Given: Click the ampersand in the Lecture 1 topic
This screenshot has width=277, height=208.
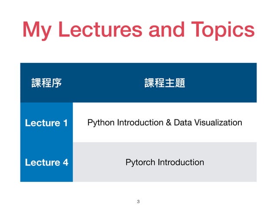Looking at the screenshot, I should pos(168,122).
